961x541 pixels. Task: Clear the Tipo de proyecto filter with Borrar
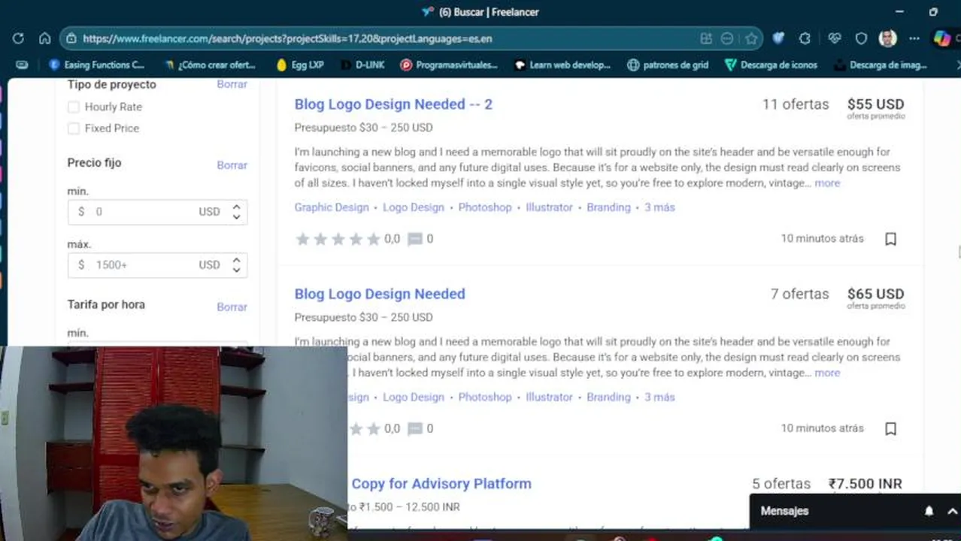[232, 84]
